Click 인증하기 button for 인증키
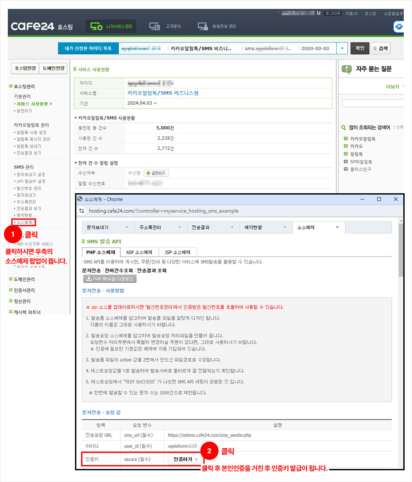 [186, 459]
